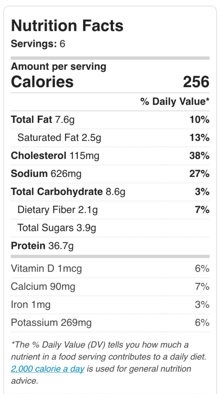Click the Dietary Fiber 2.1g line
221x394 pixels.
pos(110,210)
